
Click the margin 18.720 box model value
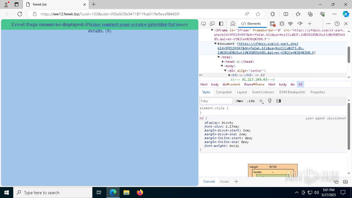(x=273, y=167)
